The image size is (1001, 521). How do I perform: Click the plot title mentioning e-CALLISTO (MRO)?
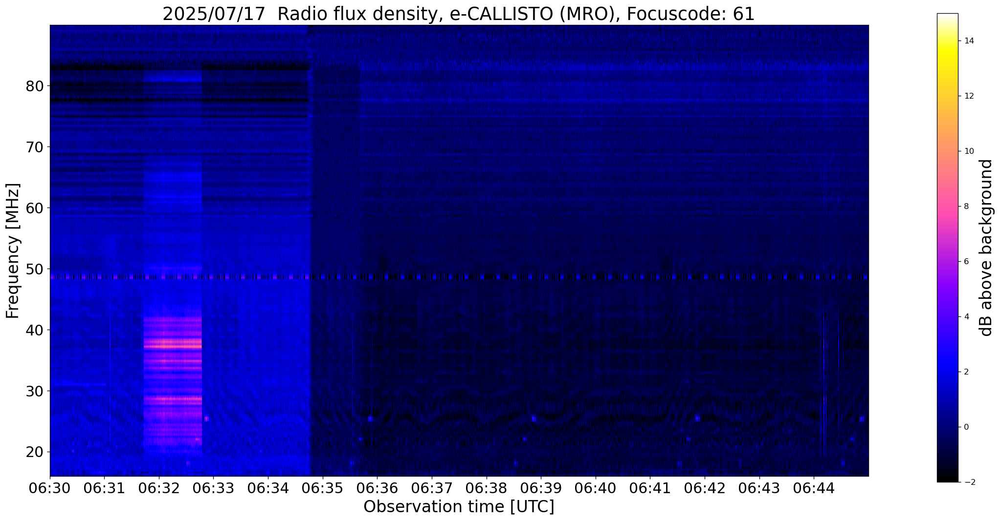click(459, 14)
